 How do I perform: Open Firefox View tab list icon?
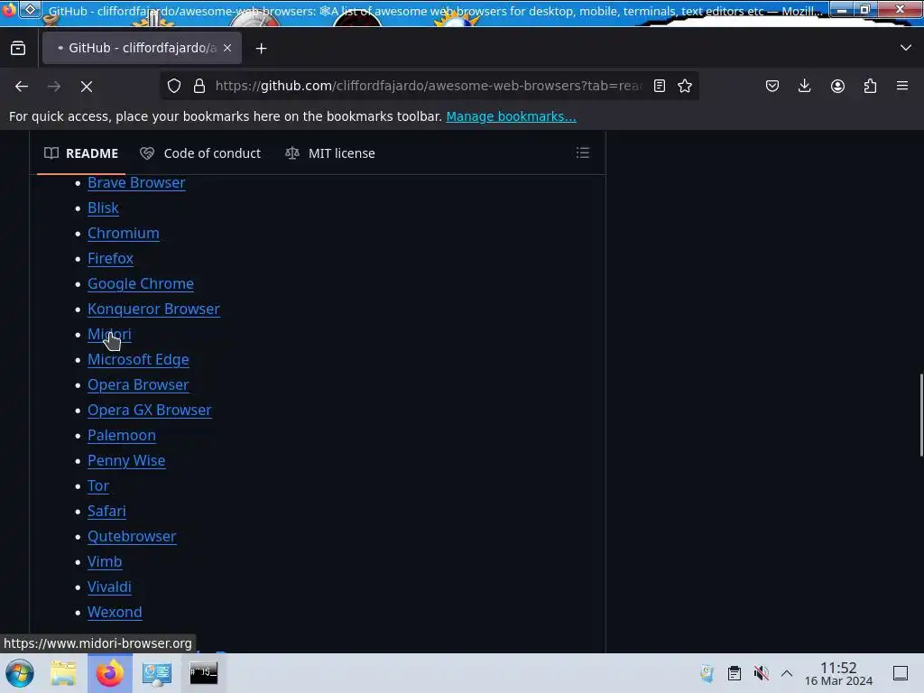tap(18, 48)
